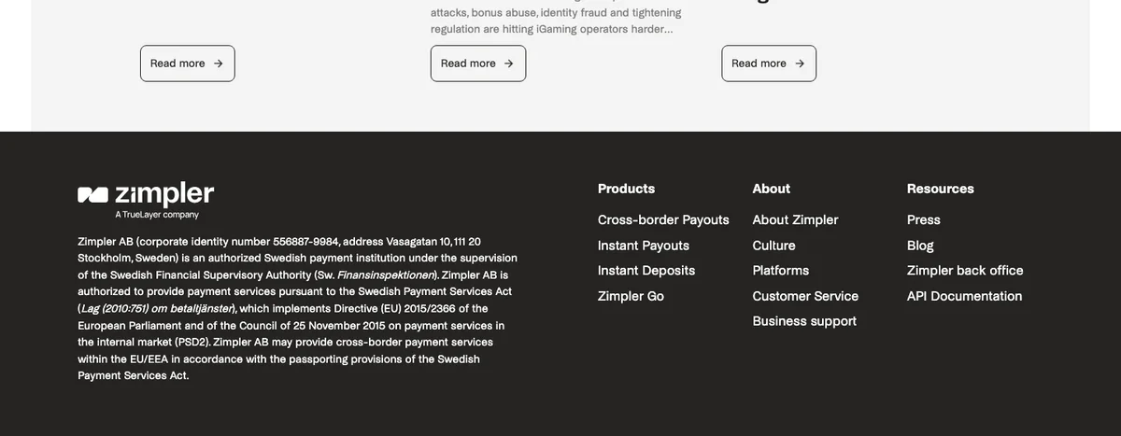Open the Press resources page

tap(924, 220)
